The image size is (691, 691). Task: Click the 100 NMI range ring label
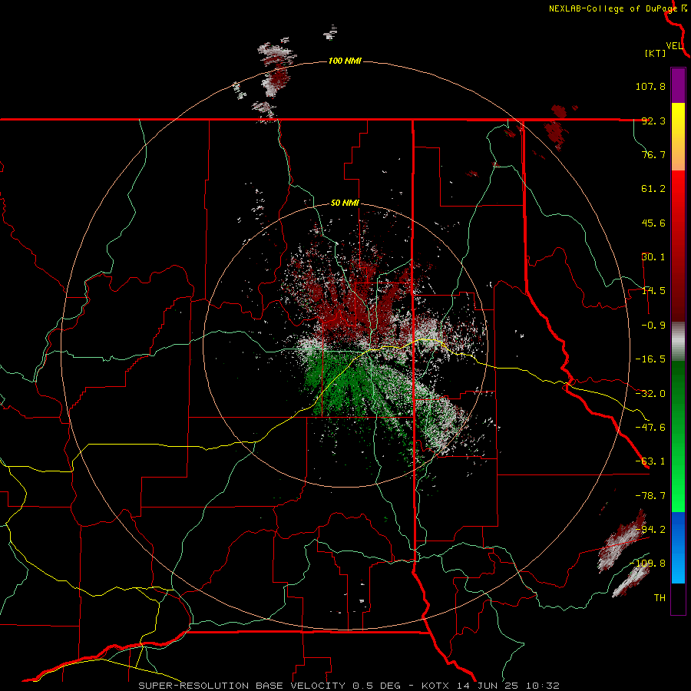pos(345,61)
